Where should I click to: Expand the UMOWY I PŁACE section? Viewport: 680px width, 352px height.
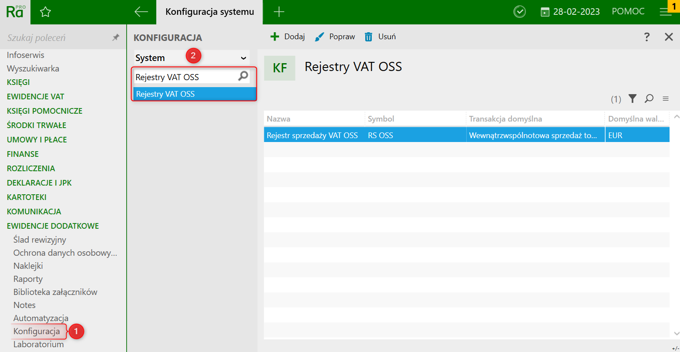point(37,140)
